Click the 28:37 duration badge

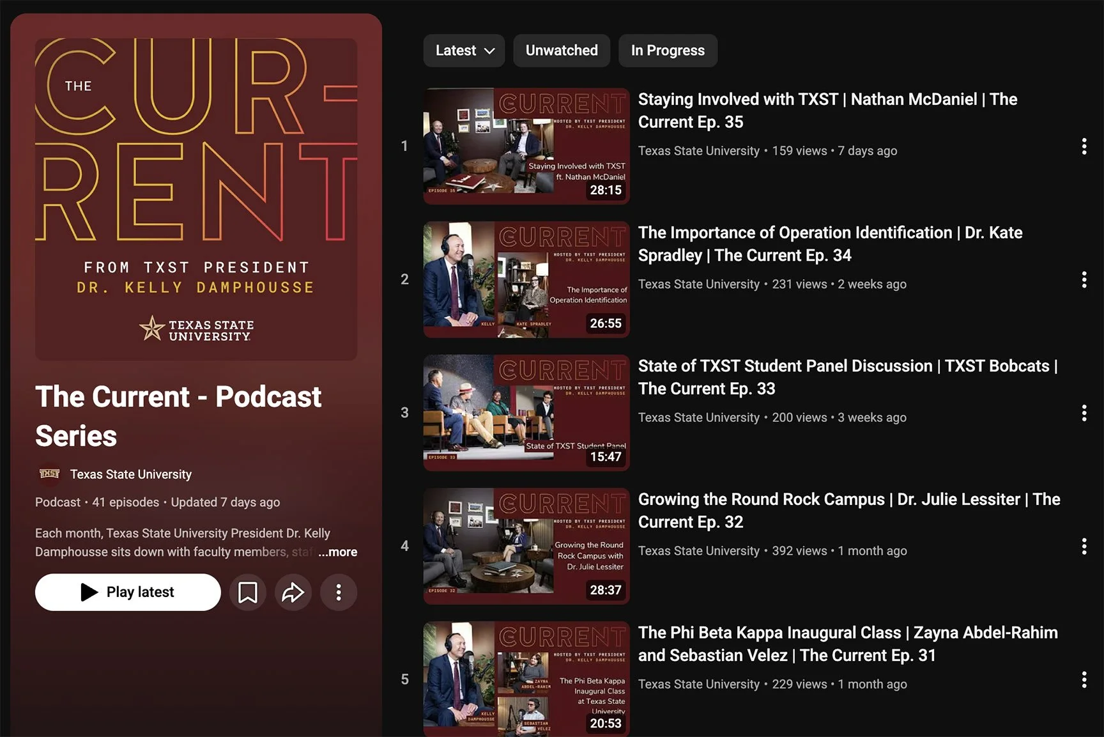click(606, 590)
